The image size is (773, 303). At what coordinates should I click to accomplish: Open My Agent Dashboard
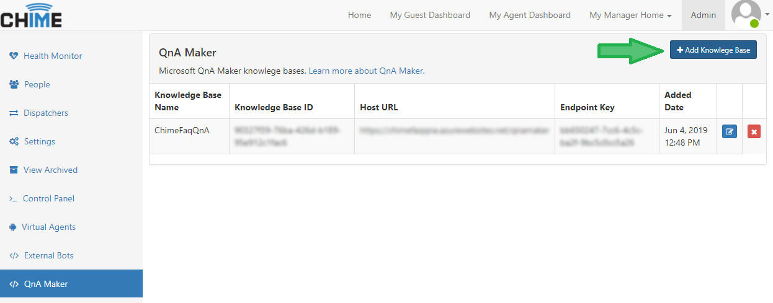530,15
